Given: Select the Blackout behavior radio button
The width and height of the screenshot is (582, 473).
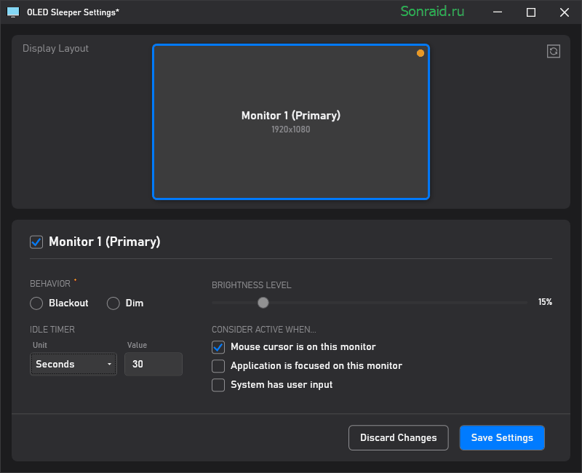Looking at the screenshot, I should 36,303.
